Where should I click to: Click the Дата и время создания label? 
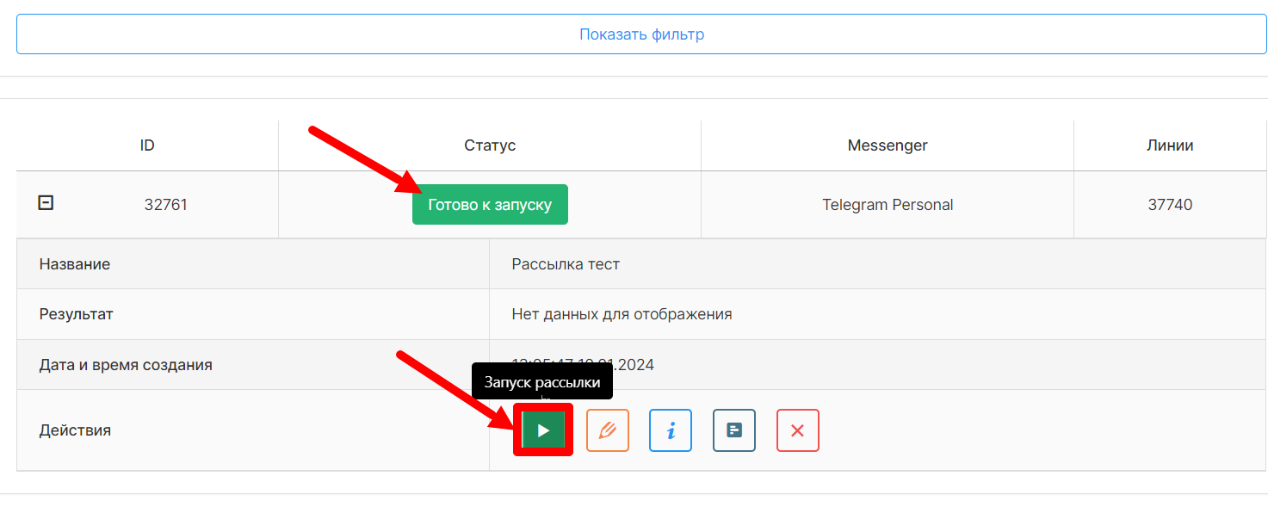(126, 365)
